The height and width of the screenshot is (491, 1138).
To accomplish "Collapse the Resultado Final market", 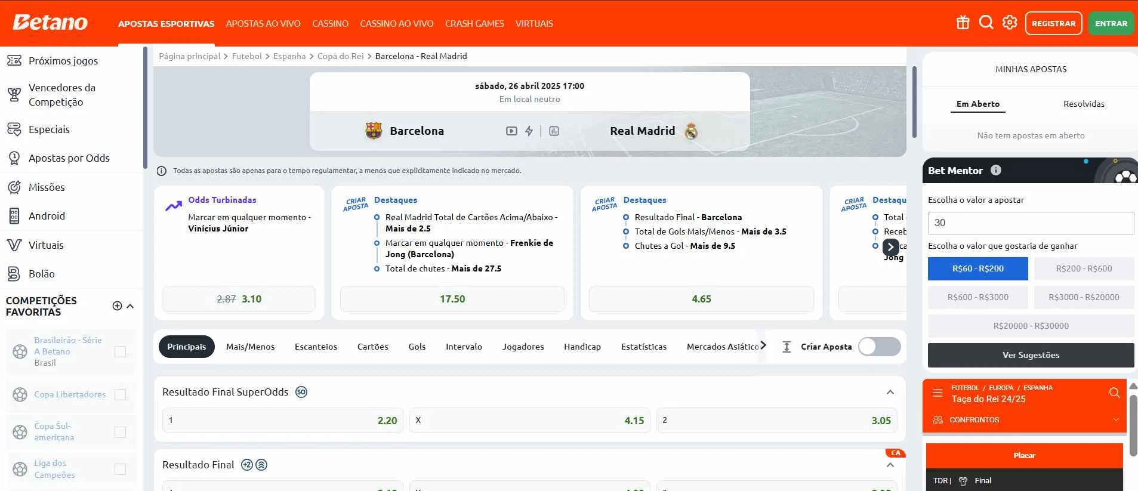I will pos(890,465).
